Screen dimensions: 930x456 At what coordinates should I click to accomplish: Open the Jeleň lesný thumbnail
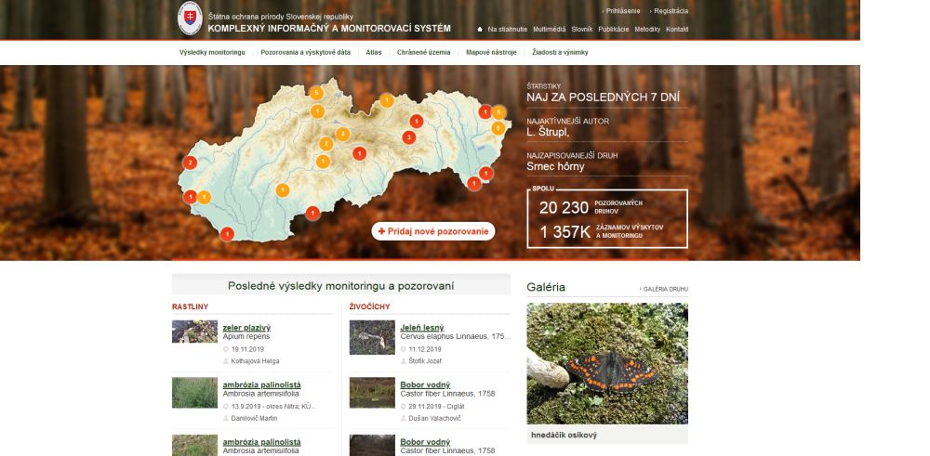point(372,337)
